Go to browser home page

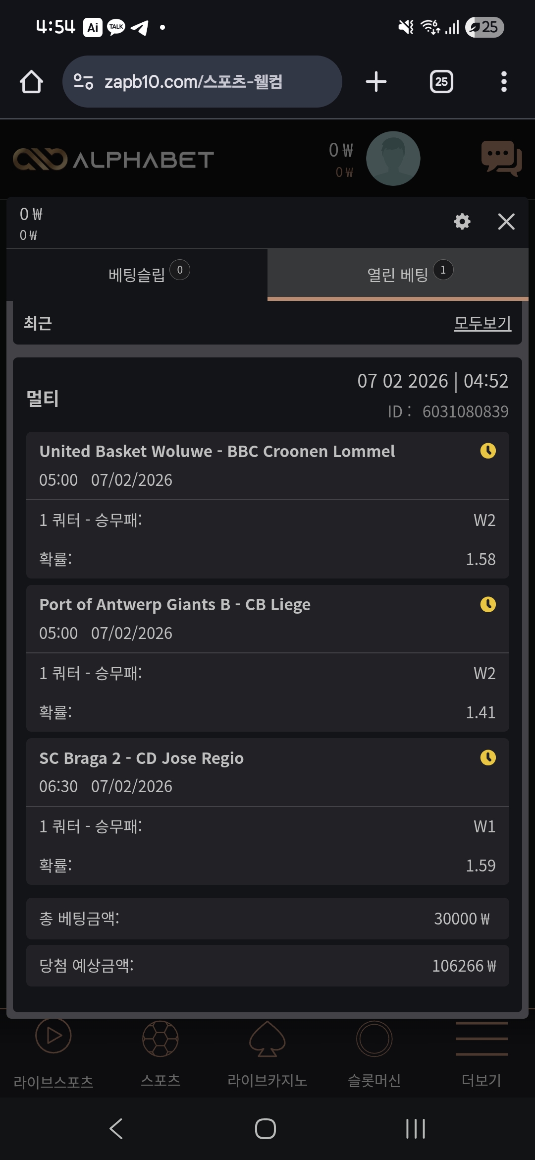coord(31,82)
